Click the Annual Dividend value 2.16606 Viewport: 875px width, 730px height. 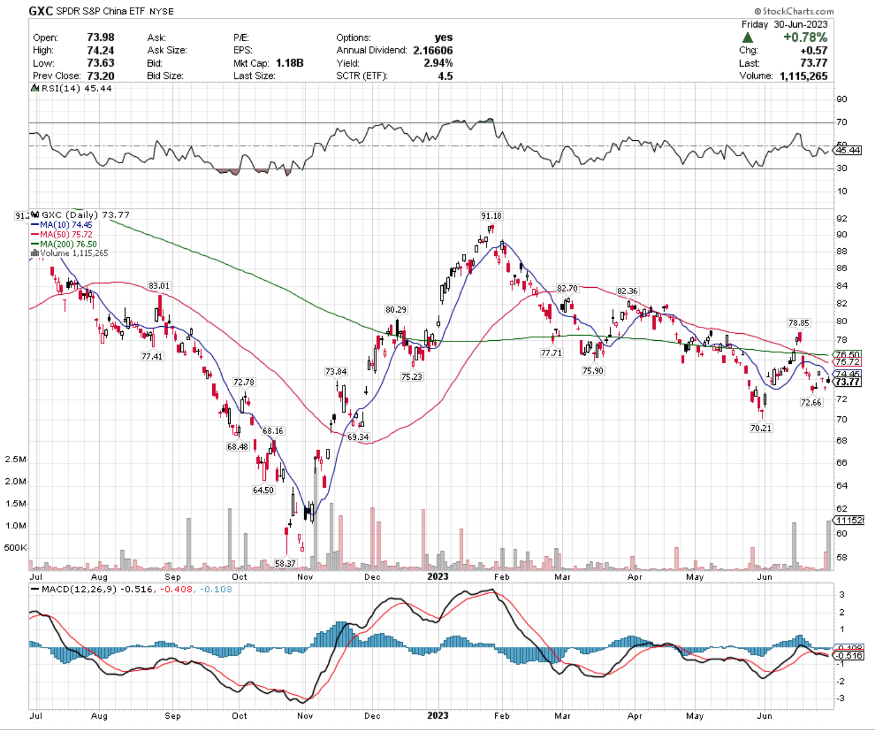pos(433,50)
